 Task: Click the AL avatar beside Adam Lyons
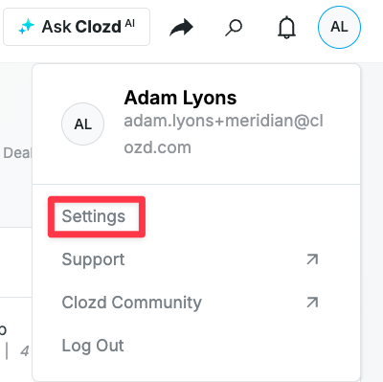(82, 124)
